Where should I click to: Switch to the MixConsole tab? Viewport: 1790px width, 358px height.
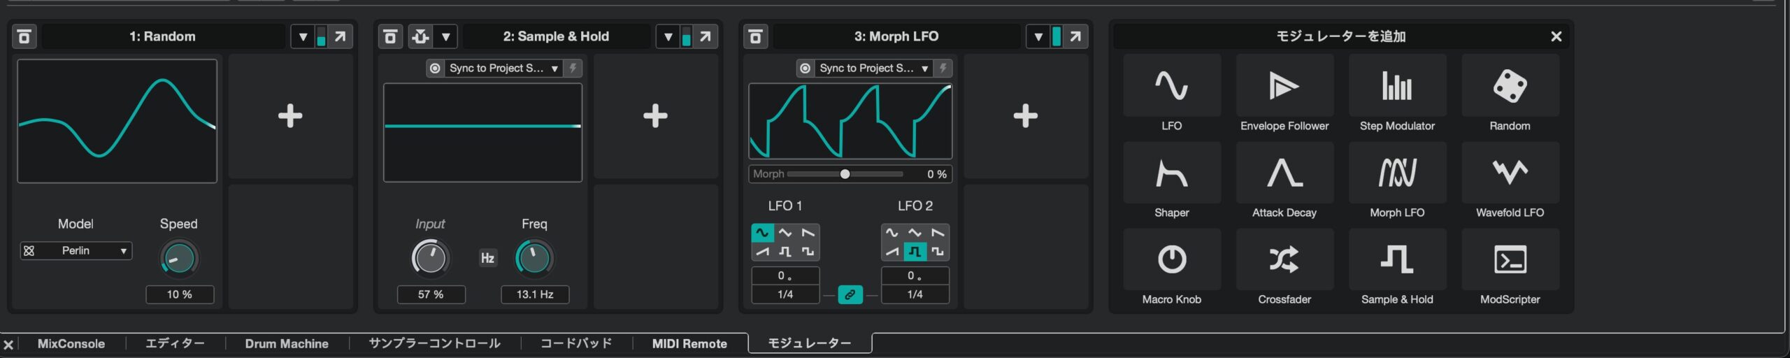click(71, 344)
